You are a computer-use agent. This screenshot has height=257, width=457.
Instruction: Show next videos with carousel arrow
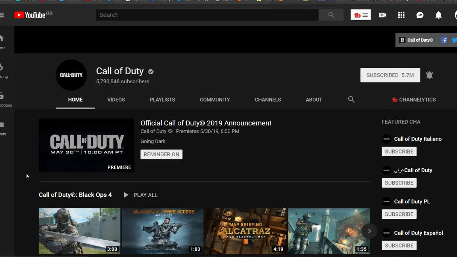coord(369,231)
